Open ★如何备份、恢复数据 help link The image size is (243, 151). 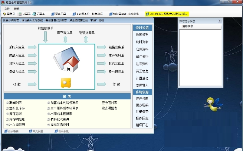click(88, 14)
